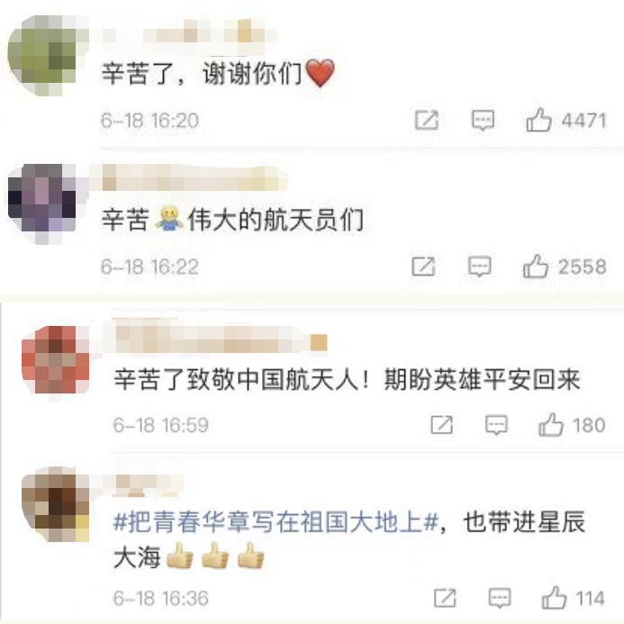Share the comment posted at 16:59

click(442, 425)
